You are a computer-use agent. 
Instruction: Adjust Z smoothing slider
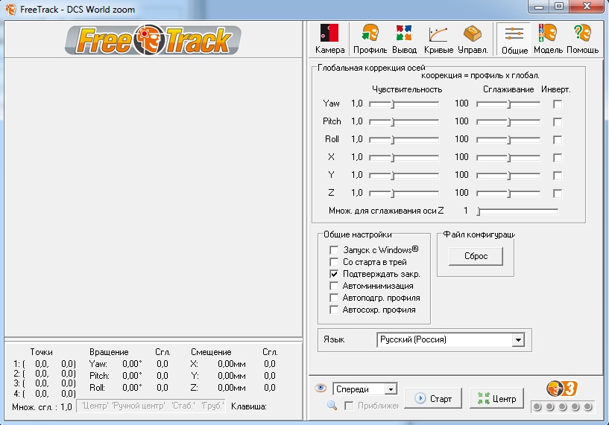(x=508, y=193)
